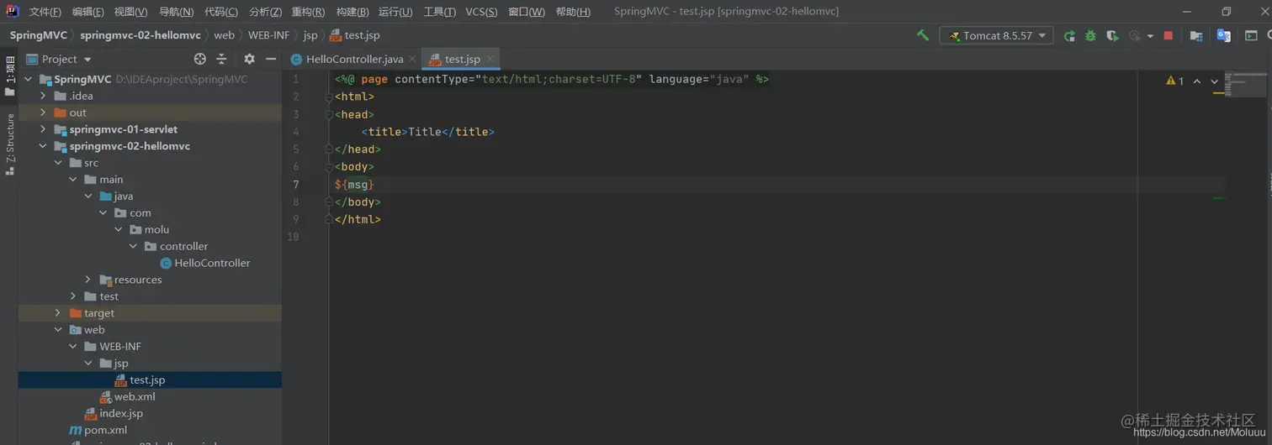Click the WEB-INF breadcrumb
The image size is (1272, 445).
[x=268, y=35]
